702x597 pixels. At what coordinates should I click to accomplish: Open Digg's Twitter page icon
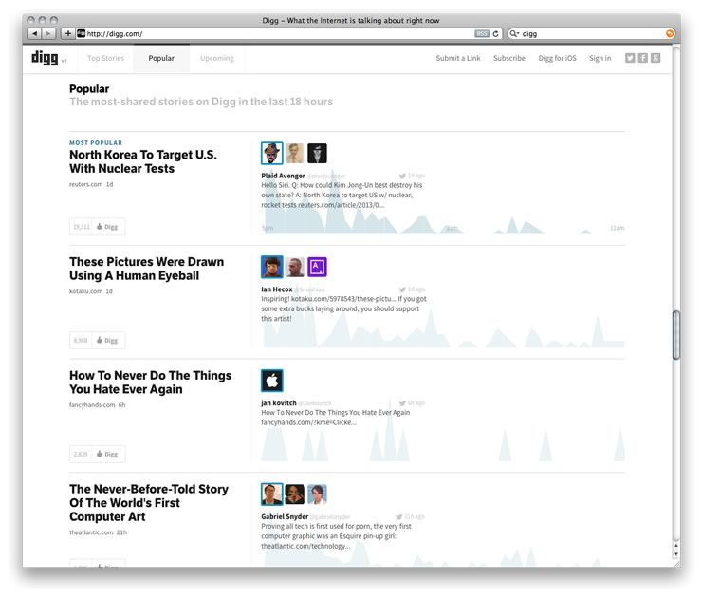point(630,58)
